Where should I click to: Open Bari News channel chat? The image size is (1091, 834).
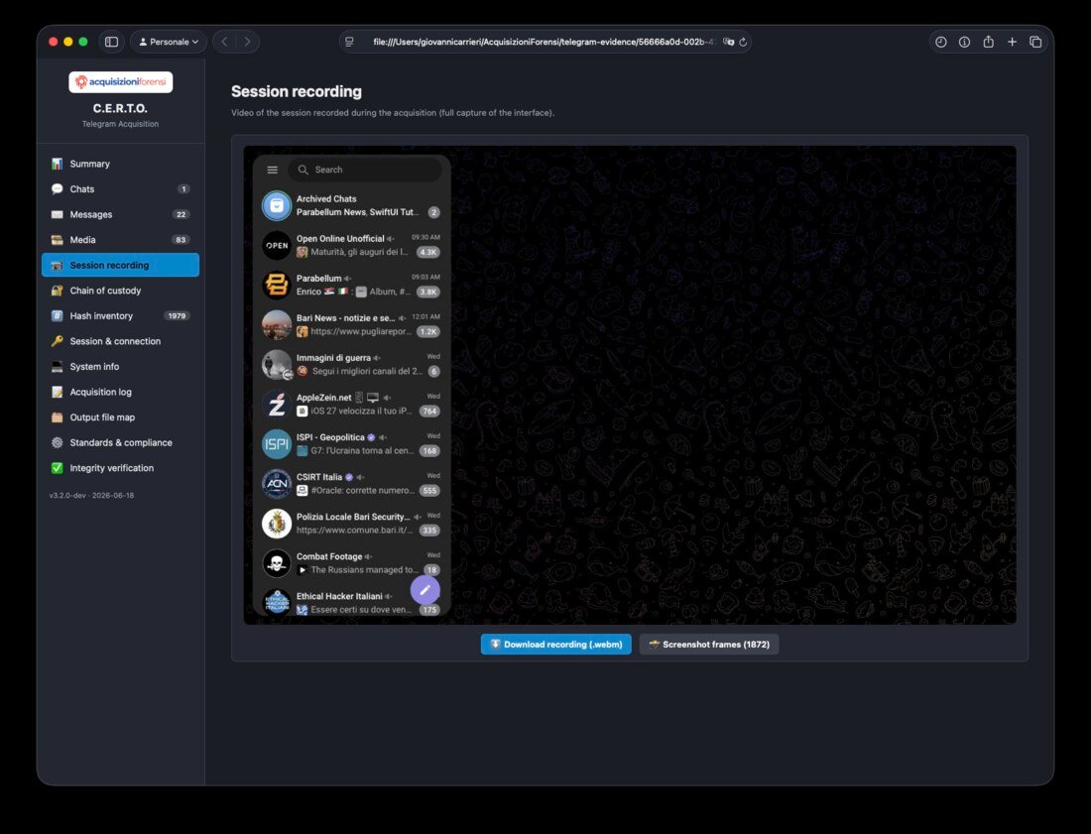[x=351, y=324]
